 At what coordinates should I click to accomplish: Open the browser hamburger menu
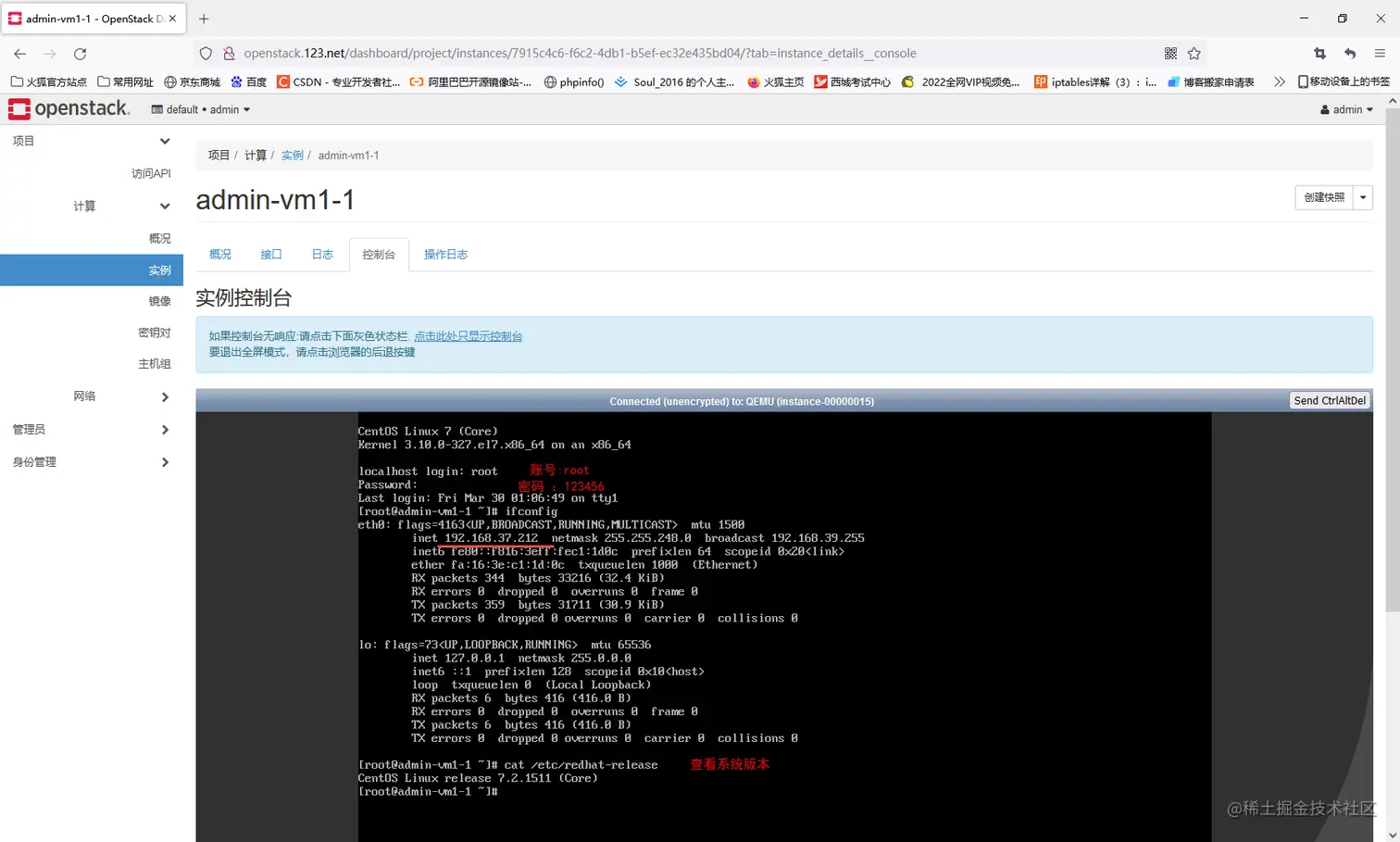[1380, 54]
